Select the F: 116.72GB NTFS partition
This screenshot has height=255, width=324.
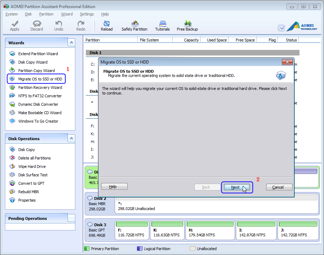(x=132, y=230)
